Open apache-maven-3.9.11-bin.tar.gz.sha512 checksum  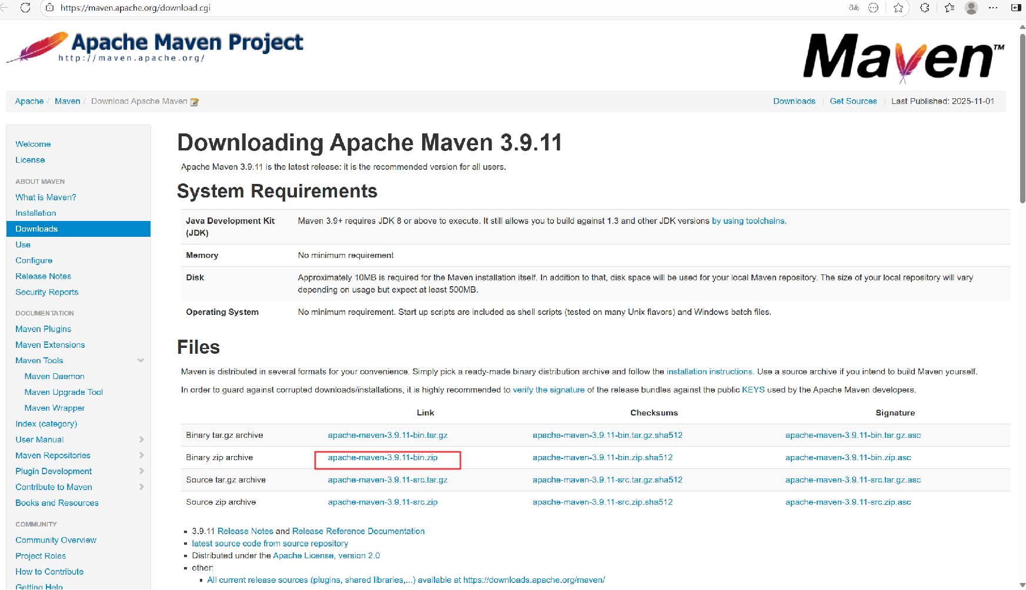tap(607, 435)
